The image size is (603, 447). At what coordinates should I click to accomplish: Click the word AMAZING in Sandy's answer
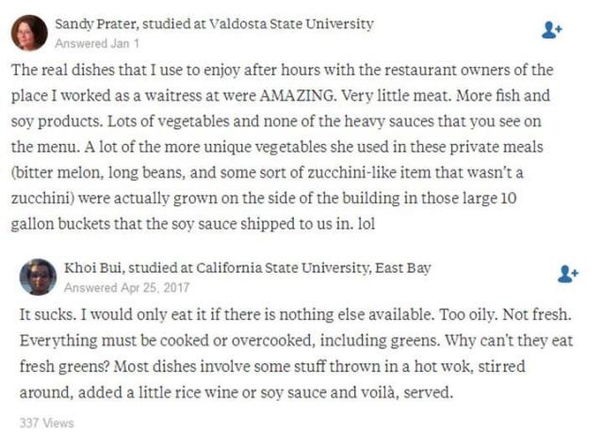[298, 95]
